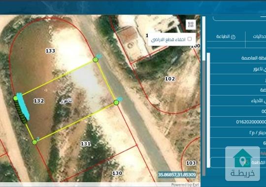Click the الطباعه print button
This screenshot has width=266, height=187.
click(226, 36)
